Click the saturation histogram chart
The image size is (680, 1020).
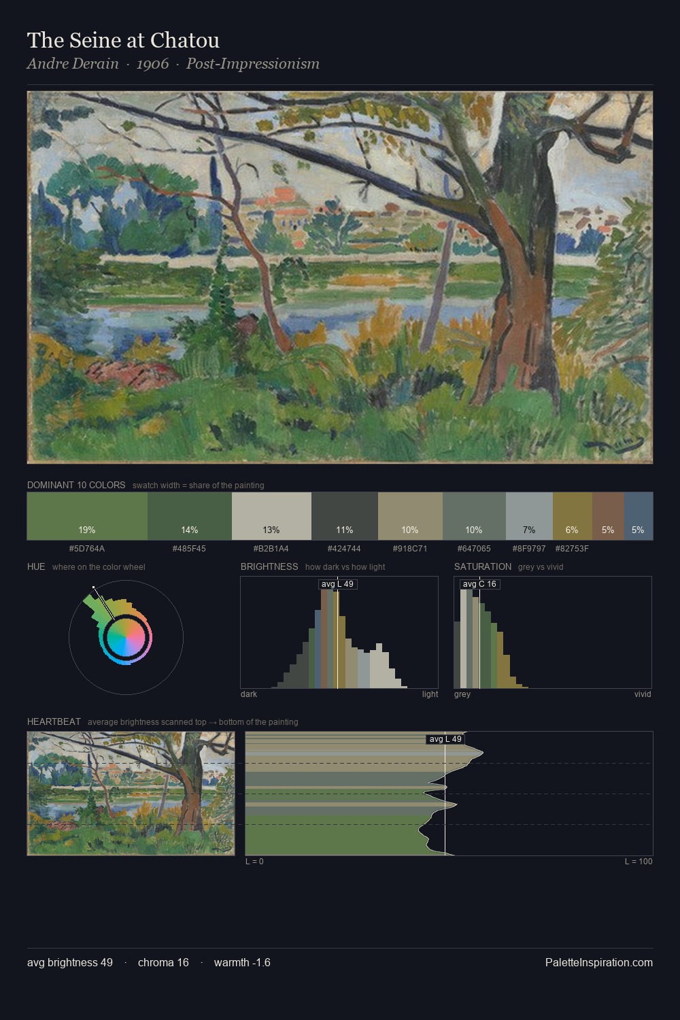pos(553,632)
